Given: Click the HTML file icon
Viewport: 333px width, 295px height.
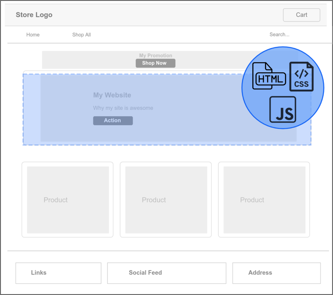Looking at the screenshot, I should (x=269, y=76).
